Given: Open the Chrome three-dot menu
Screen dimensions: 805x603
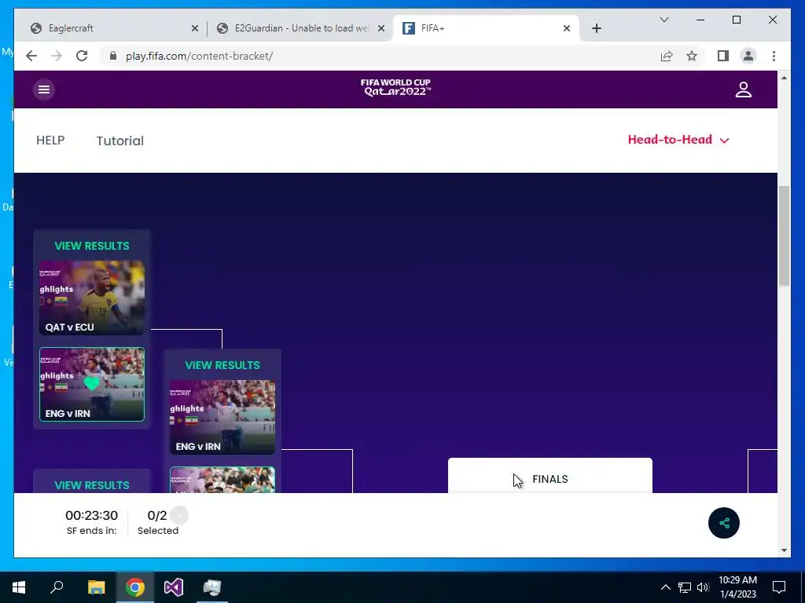Looking at the screenshot, I should 774,56.
